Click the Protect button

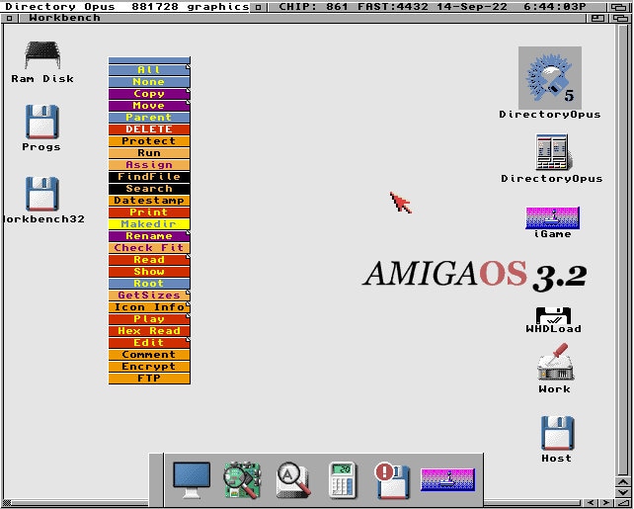149,140
